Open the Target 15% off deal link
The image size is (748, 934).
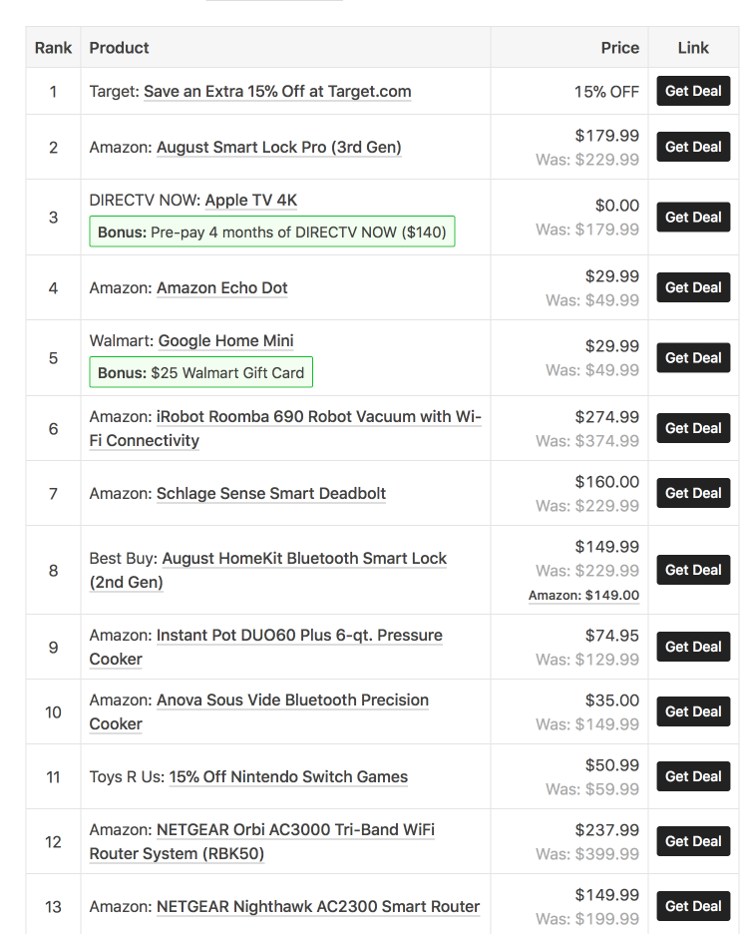(277, 92)
